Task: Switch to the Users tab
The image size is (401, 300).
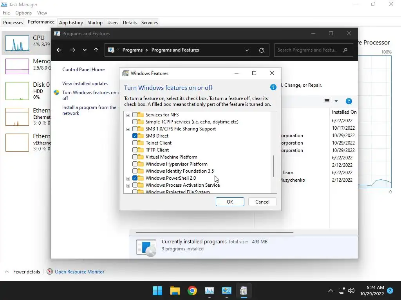Action: [112, 22]
